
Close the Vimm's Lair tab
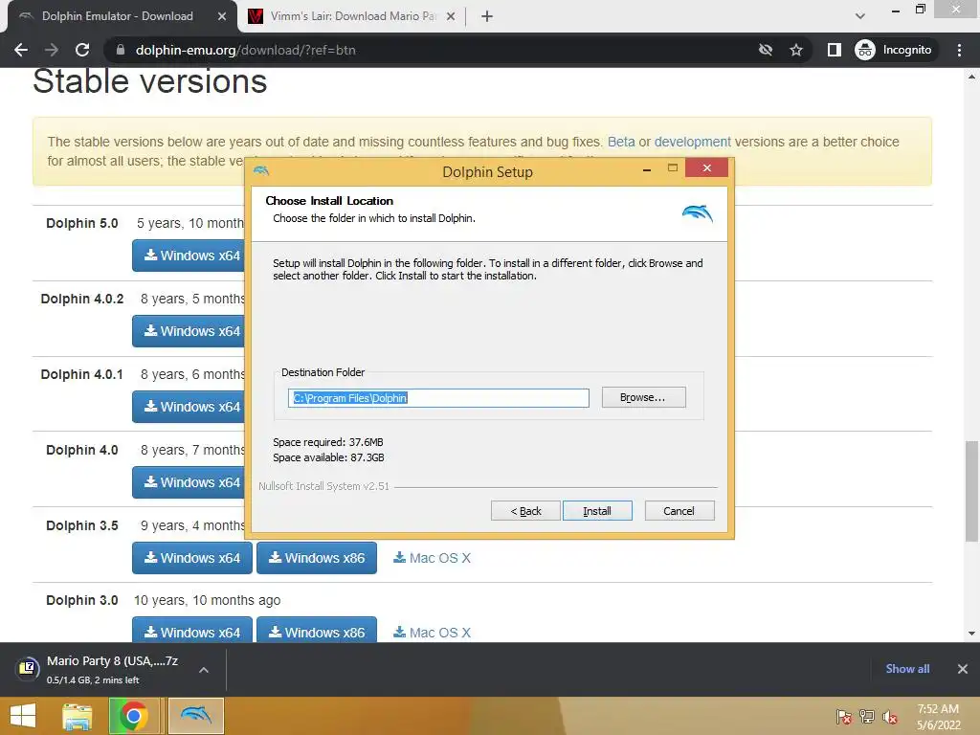pyautogui.click(x=451, y=16)
